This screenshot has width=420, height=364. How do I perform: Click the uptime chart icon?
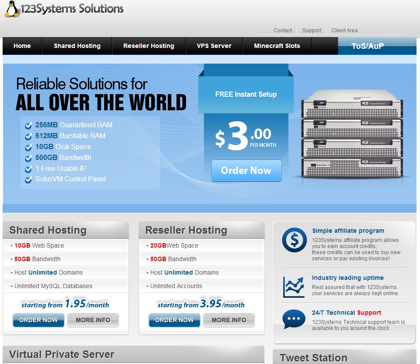tap(294, 286)
